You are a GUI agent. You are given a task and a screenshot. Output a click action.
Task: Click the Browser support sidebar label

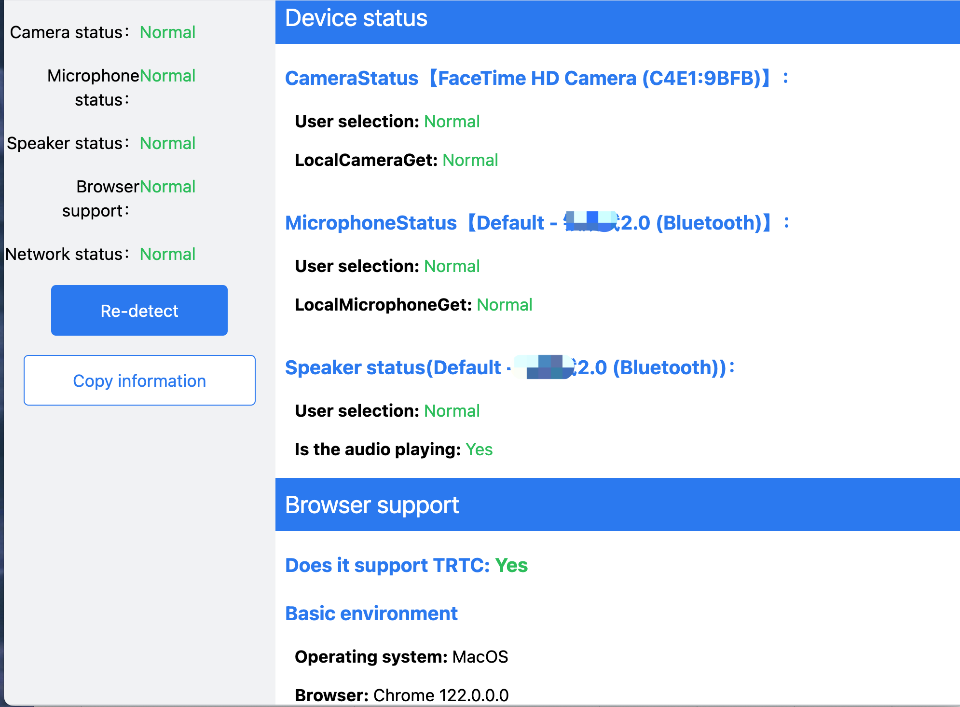pyautogui.click(x=100, y=198)
